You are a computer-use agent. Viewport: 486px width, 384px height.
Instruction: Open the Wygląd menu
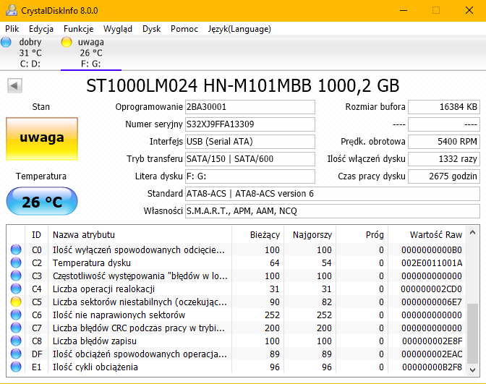118,29
